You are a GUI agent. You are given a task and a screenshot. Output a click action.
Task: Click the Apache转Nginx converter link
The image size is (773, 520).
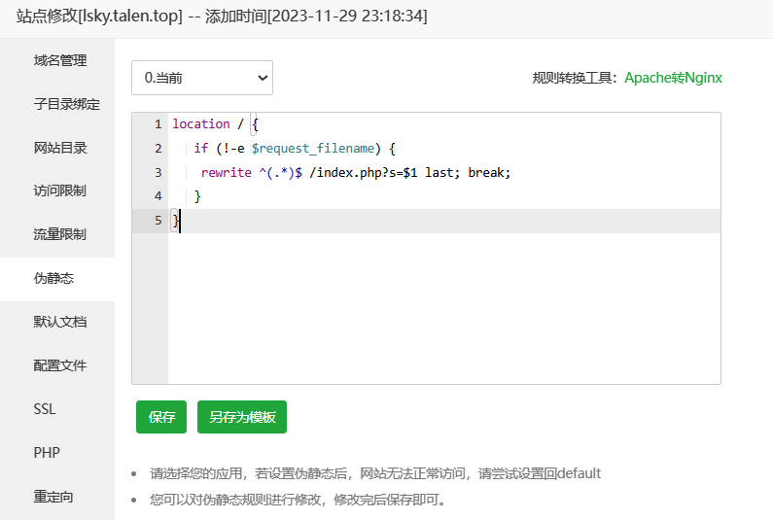click(x=673, y=78)
